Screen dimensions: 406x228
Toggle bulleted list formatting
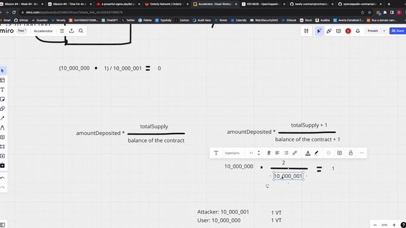286,153
